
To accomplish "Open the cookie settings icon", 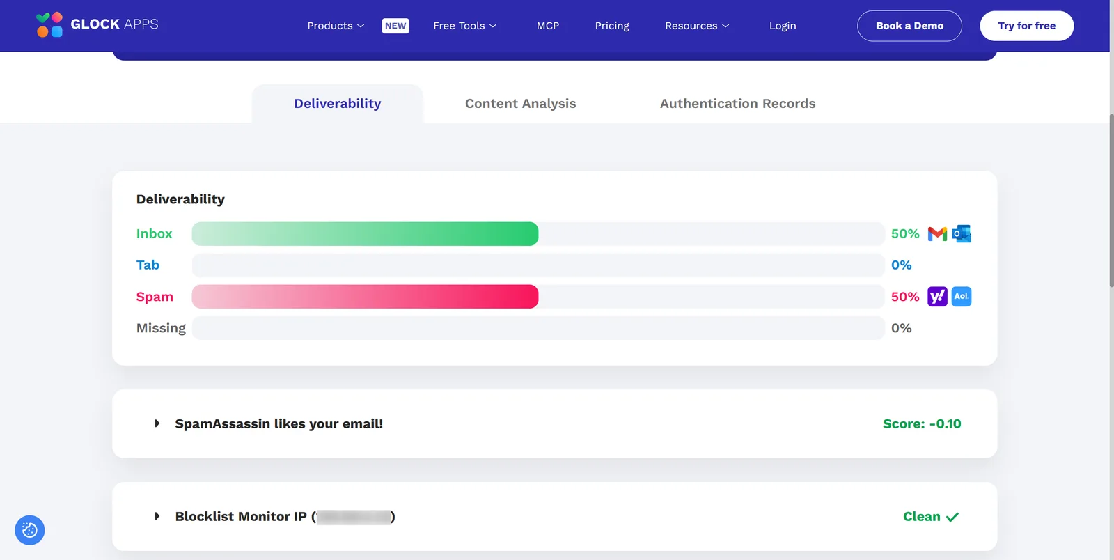I will pyautogui.click(x=30, y=531).
